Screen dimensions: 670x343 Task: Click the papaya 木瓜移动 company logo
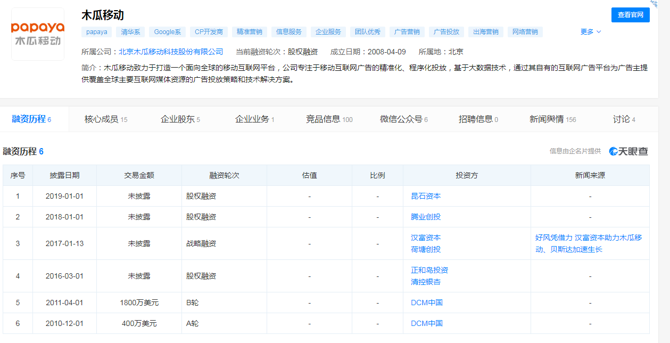pyautogui.click(x=38, y=34)
